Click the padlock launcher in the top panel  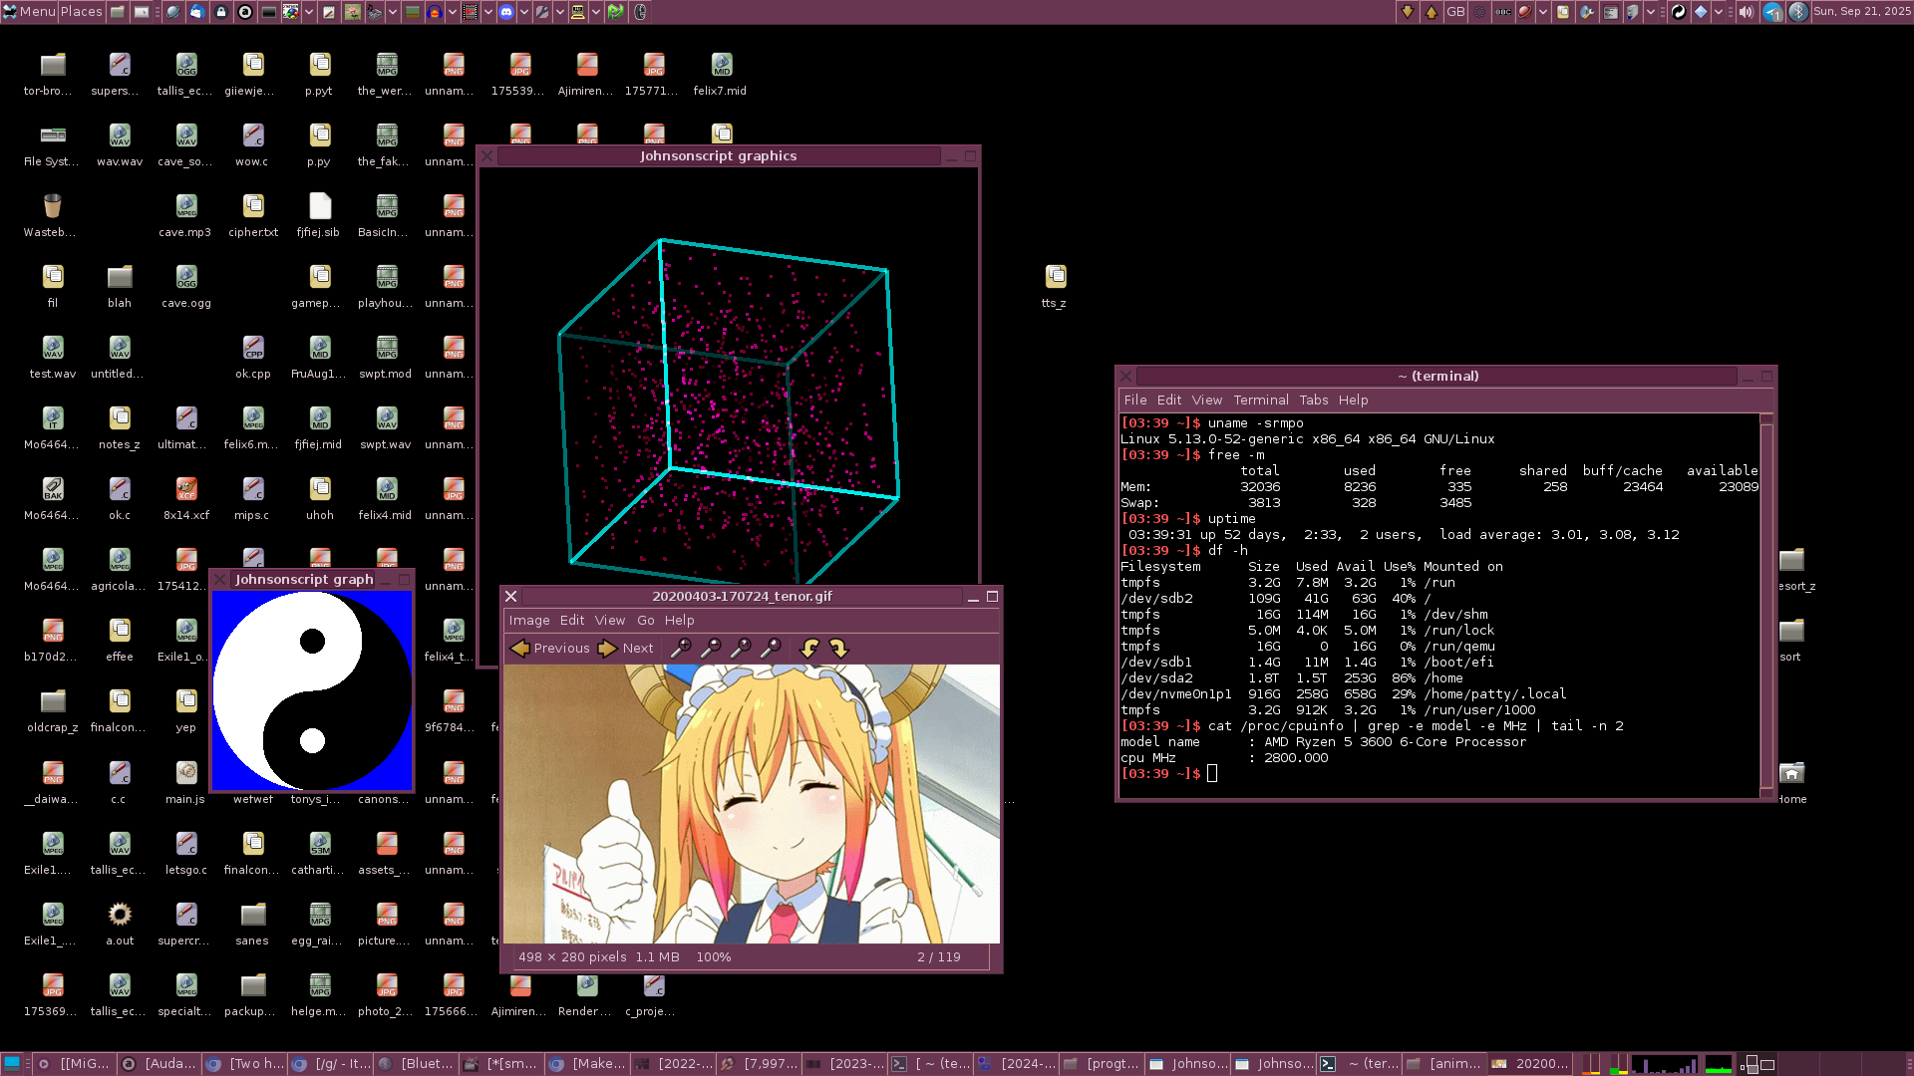tap(221, 12)
